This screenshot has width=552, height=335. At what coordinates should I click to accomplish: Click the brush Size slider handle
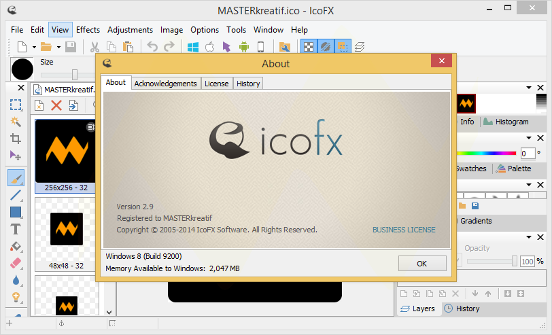[75, 75]
